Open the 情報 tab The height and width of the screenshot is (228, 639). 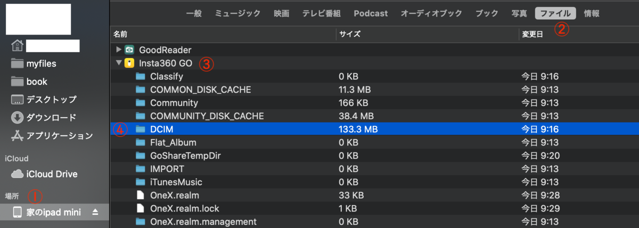click(592, 13)
